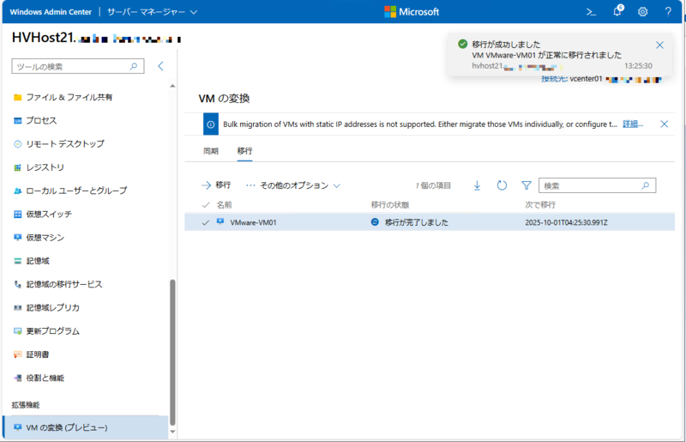Open the settings gear
The width and height of the screenshot is (686, 442).
[642, 12]
